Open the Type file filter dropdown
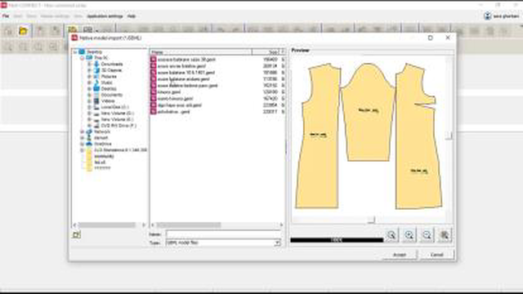Image resolution: width=523 pixels, height=294 pixels. (277, 243)
